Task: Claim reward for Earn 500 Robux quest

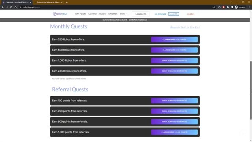Action: pyautogui.click(x=174, y=50)
